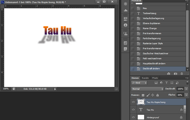Select the Name Change history state

(158, 28)
